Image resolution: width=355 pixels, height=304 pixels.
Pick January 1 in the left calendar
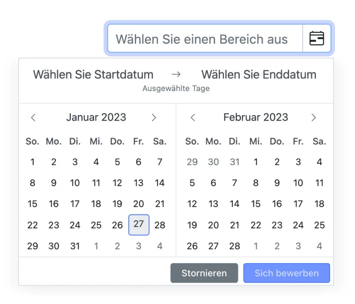[32, 162]
